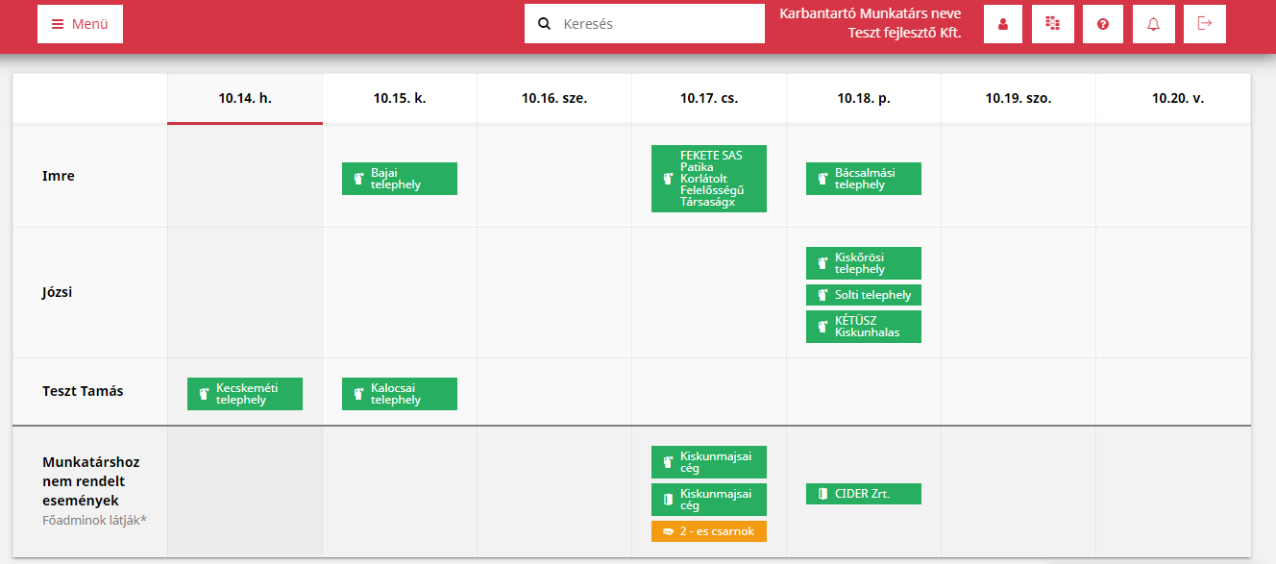Open the CIDER Zrt. event
Viewport: 1276px width, 564px height.
point(864,494)
